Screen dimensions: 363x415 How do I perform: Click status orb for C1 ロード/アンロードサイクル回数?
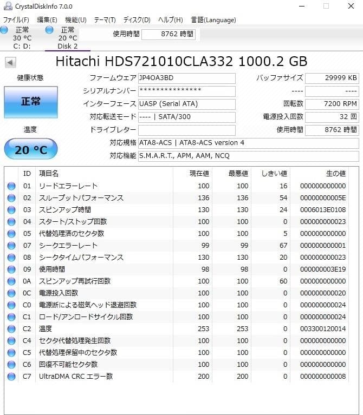(11, 317)
